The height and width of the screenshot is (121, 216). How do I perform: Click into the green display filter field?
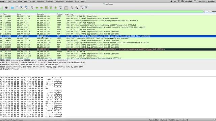point(101,12)
